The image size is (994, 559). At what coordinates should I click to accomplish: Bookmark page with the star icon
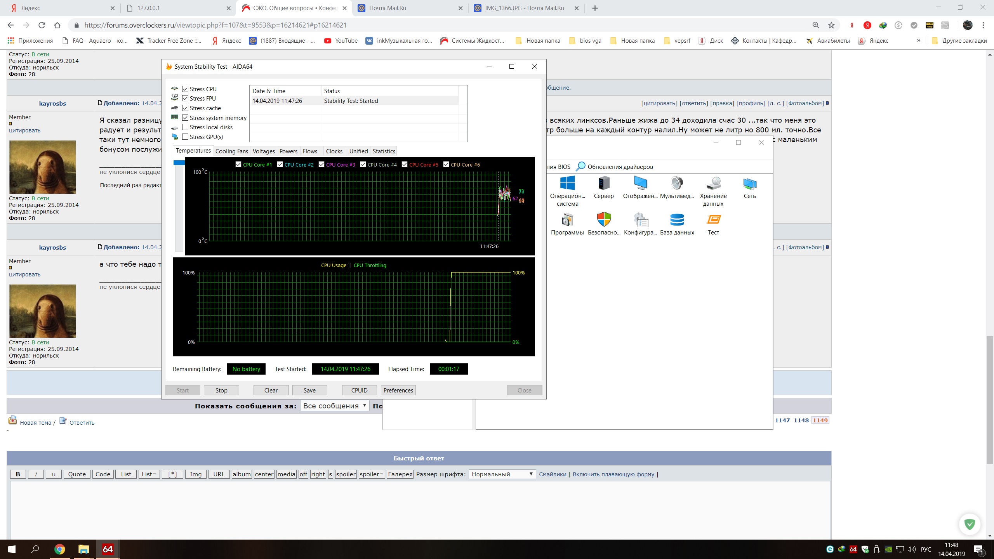coord(831,25)
